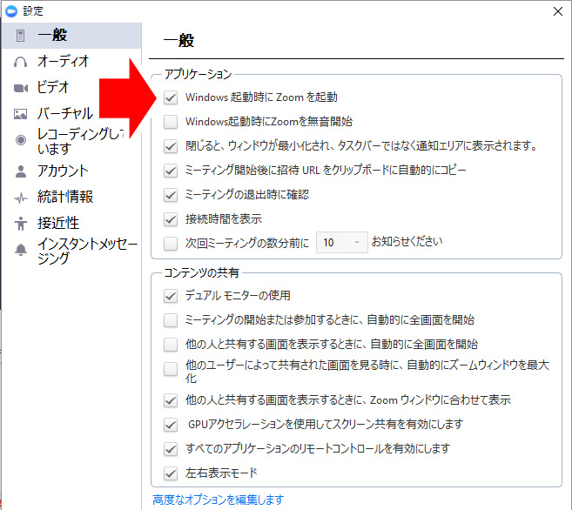Toggle GPUアクセラレーション screen sharing checkbox
The image size is (572, 510).
[x=171, y=425]
